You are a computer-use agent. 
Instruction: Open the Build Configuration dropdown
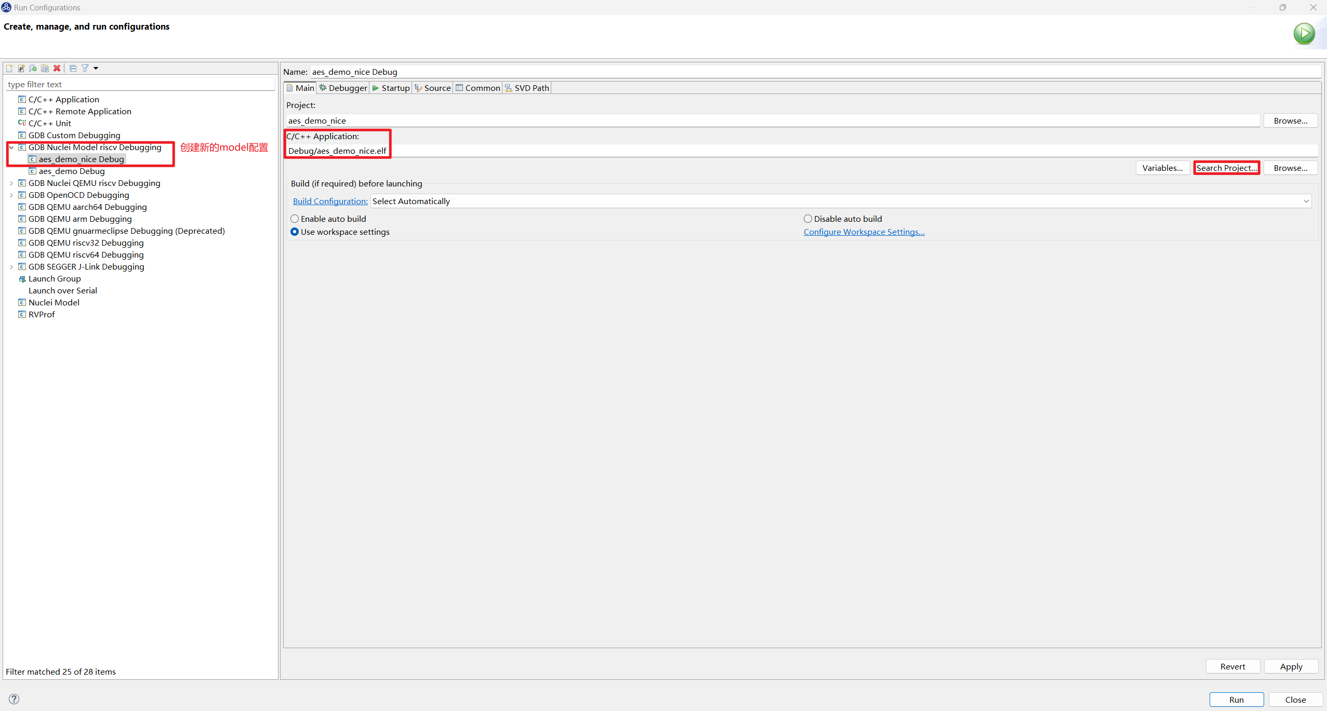pyautogui.click(x=1306, y=201)
